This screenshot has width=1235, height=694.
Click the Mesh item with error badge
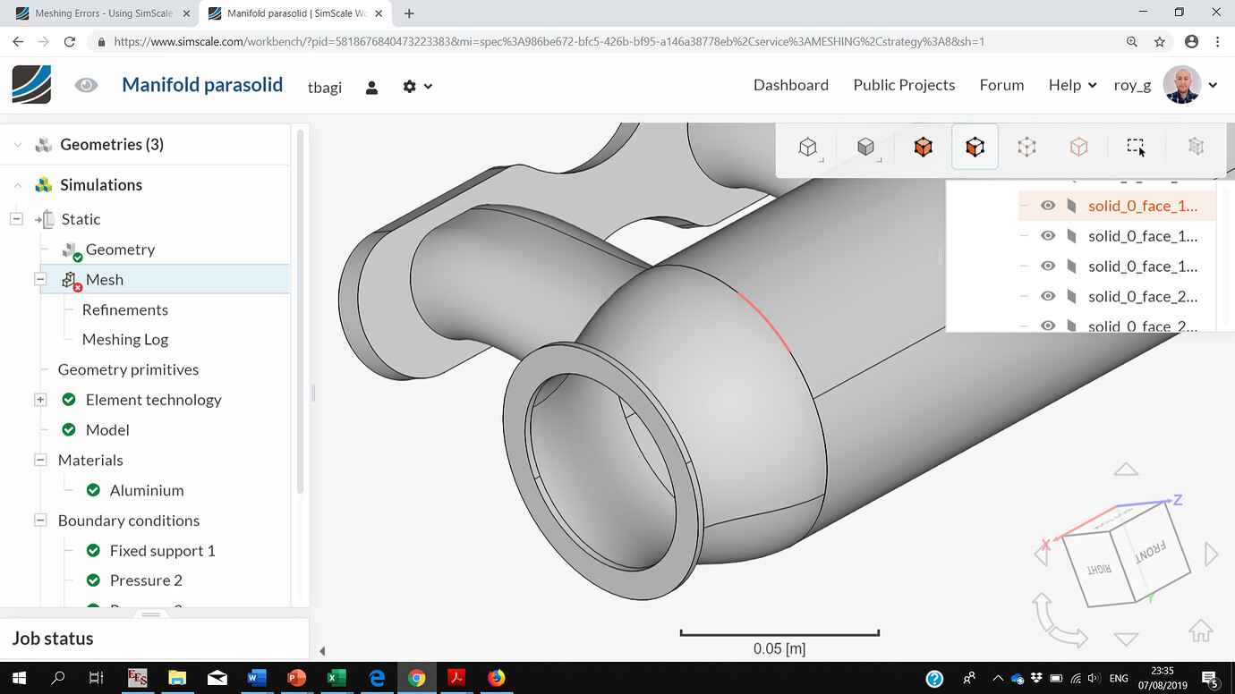pos(105,279)
